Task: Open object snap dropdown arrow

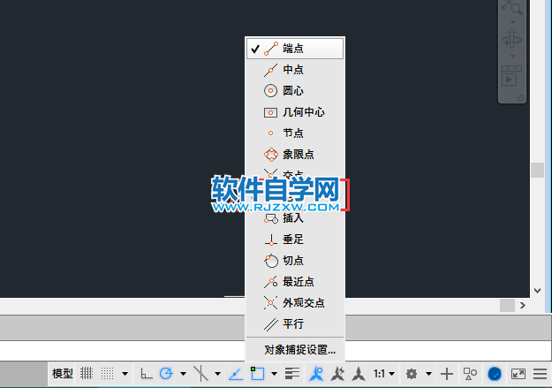Action: click(275, 374)
